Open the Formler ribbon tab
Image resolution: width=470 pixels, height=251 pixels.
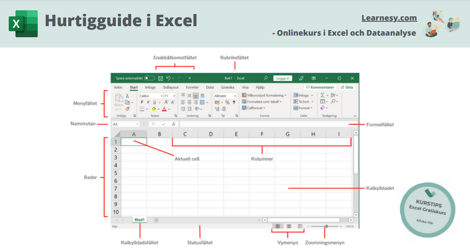pos(193,87)
